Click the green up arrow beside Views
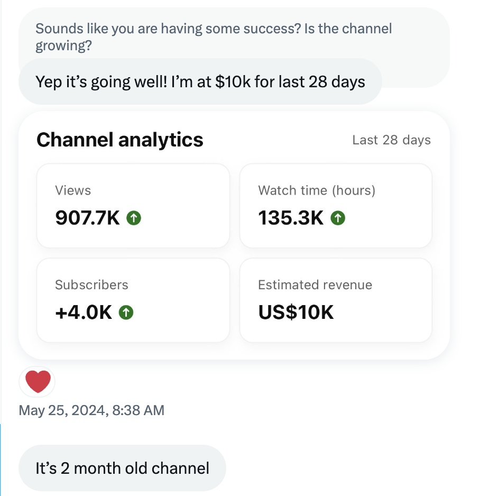 tap(134, 218)
